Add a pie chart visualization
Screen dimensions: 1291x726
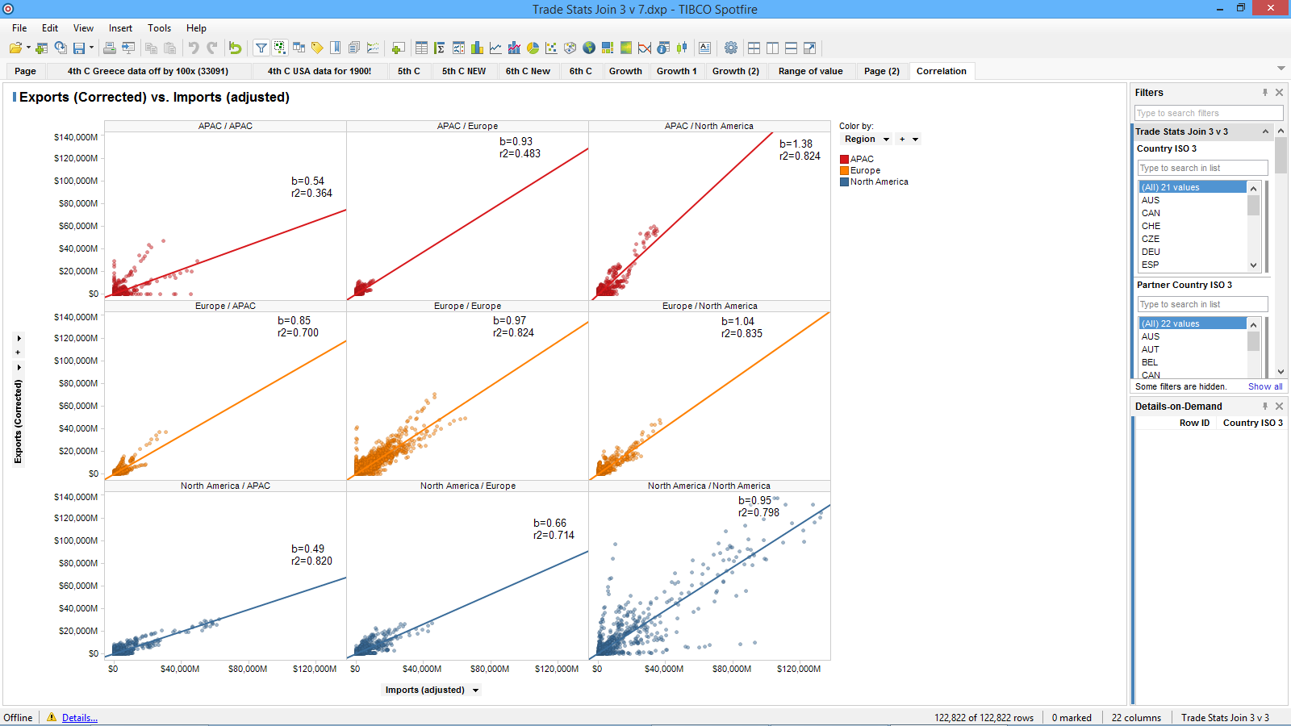(533, 48)
